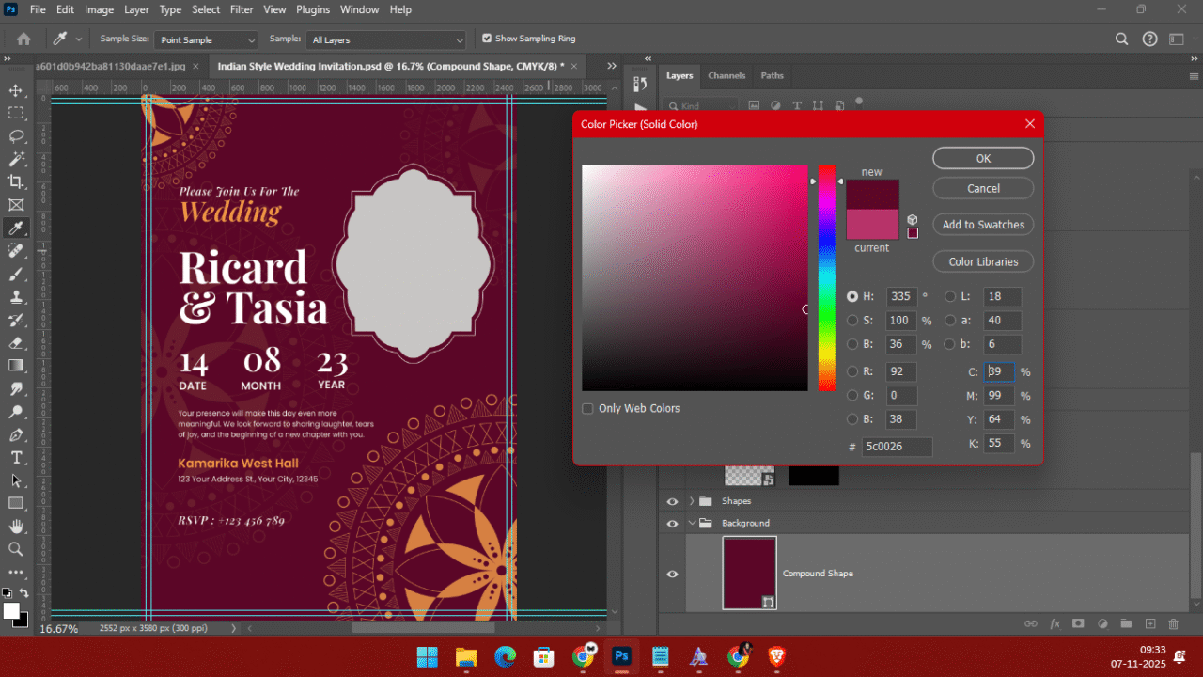
Task: Activate the Zoom tool in toolbar
Action: pyautogui.click(x=16, y=549)
